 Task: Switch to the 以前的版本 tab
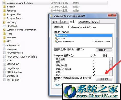(85, 22)
